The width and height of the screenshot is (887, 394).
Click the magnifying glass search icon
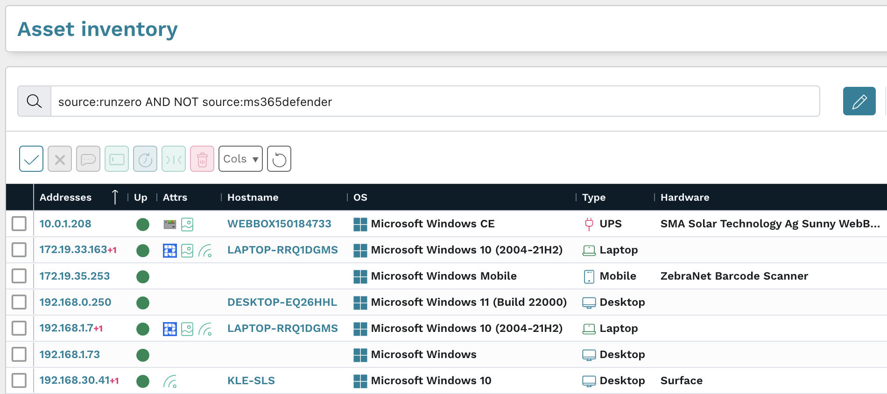pyautogui.click(x=34, y=101)
